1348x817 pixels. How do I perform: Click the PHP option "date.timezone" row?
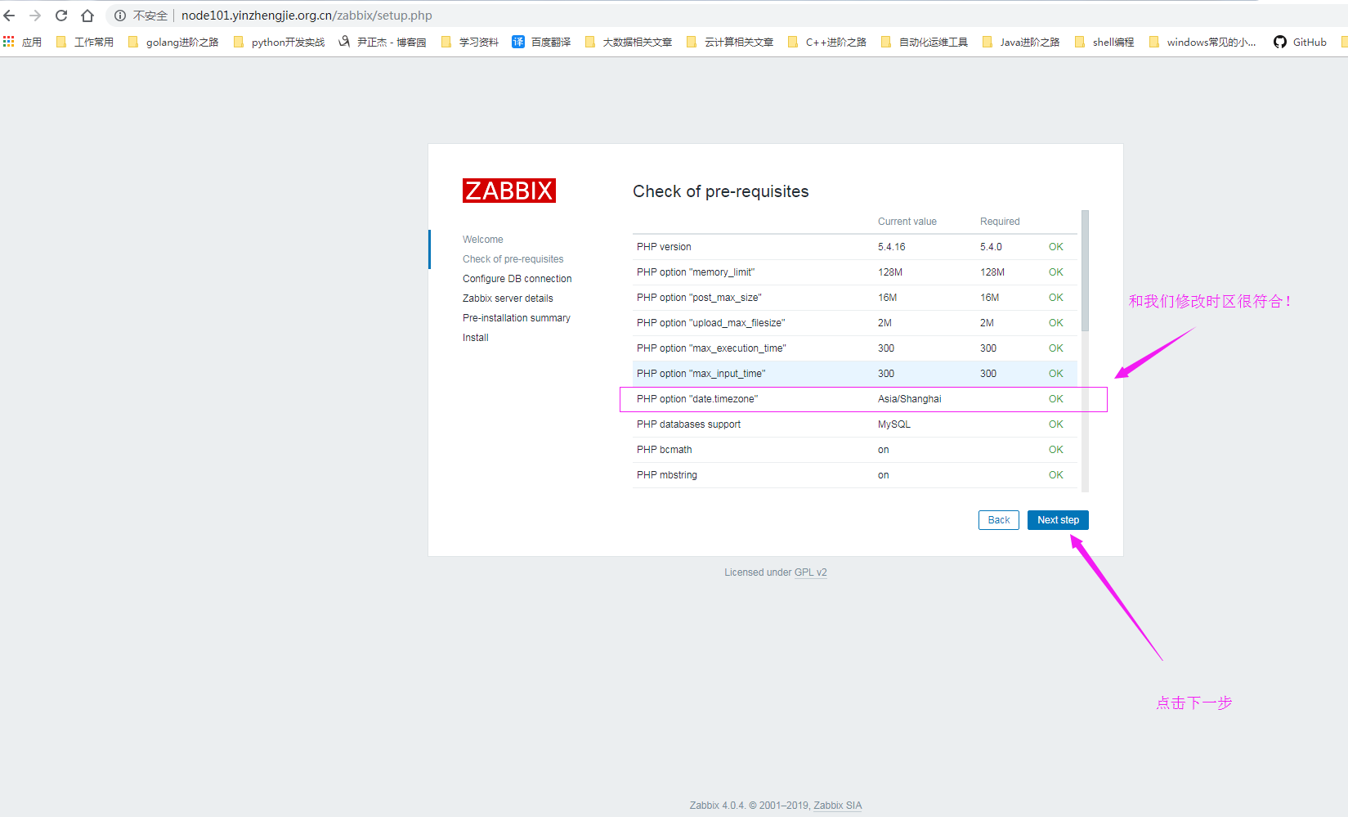click(x=854, y=399)
